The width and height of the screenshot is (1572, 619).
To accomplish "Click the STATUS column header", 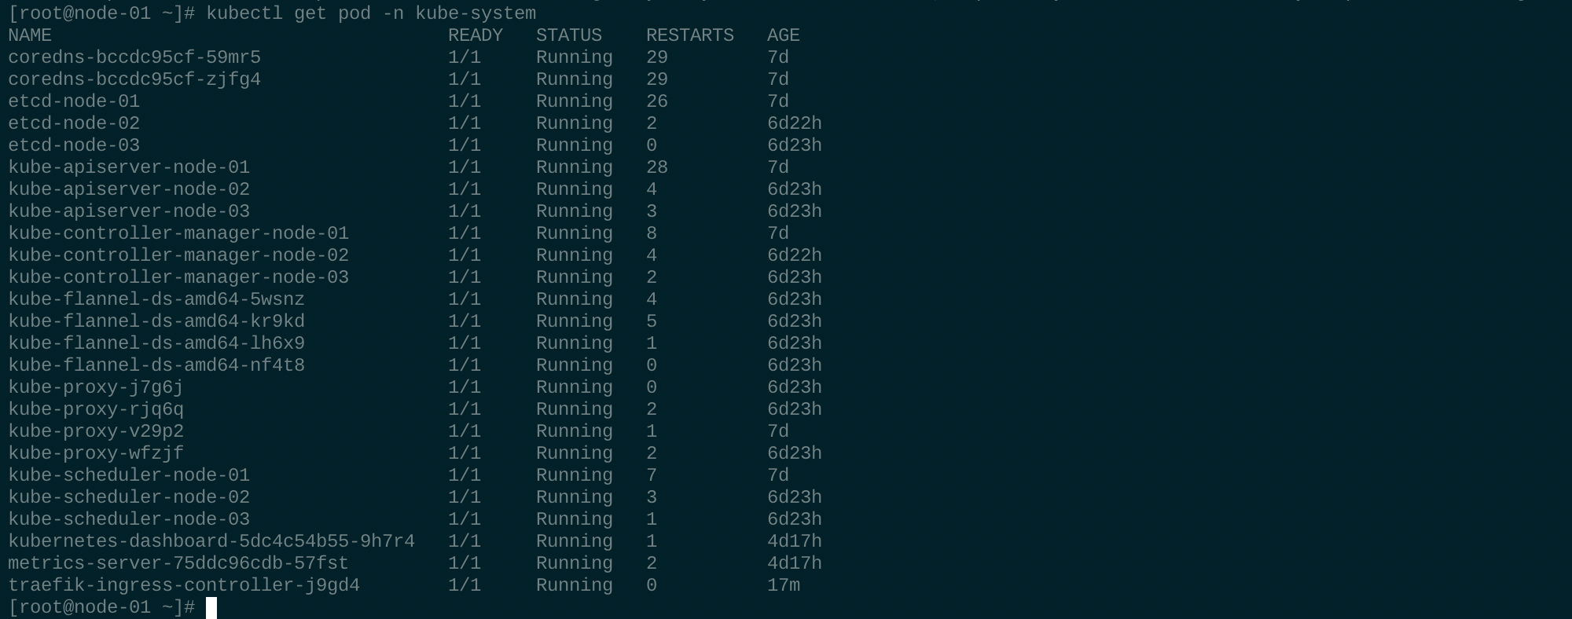I will (569, 35).
